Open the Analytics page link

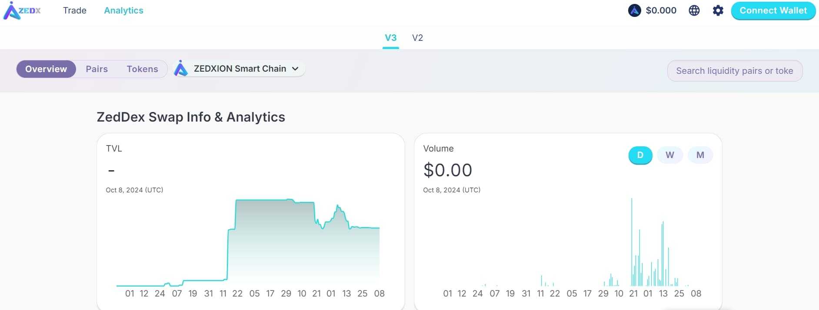[123, 10]
